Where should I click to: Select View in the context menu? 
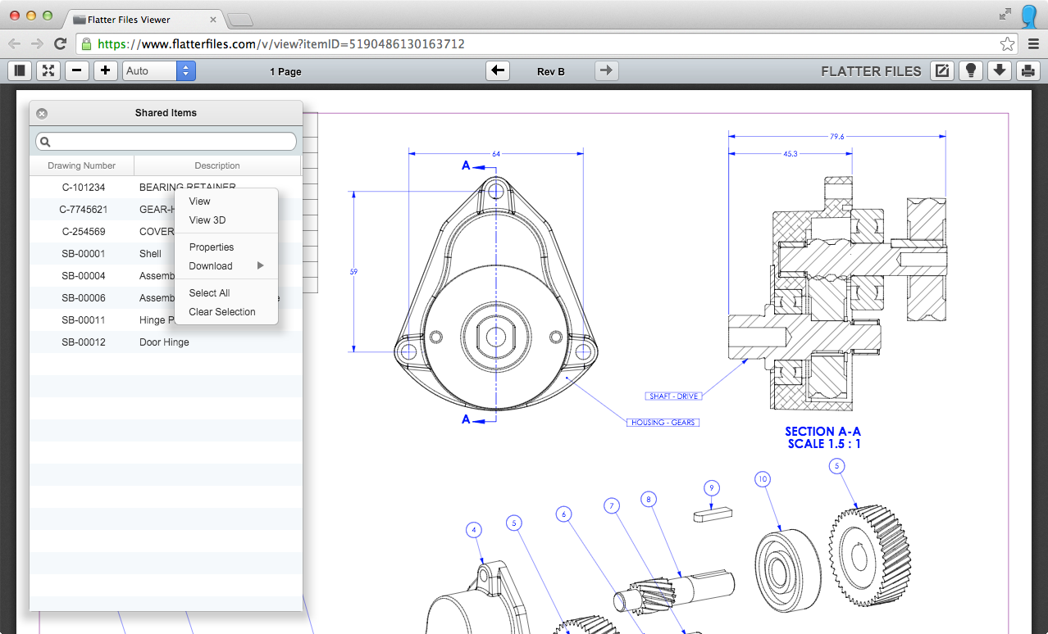pyautogui.click(x=226, y=201)
